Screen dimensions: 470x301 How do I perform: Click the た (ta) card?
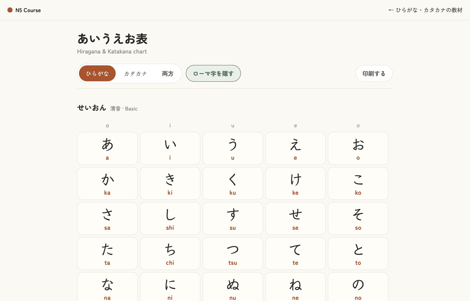[x=107, y=253]
